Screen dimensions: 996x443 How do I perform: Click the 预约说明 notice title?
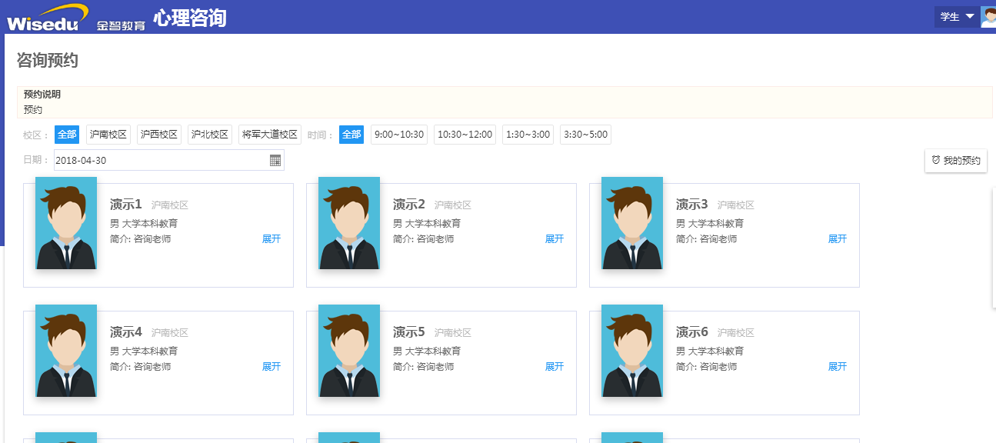pos(42,95)
